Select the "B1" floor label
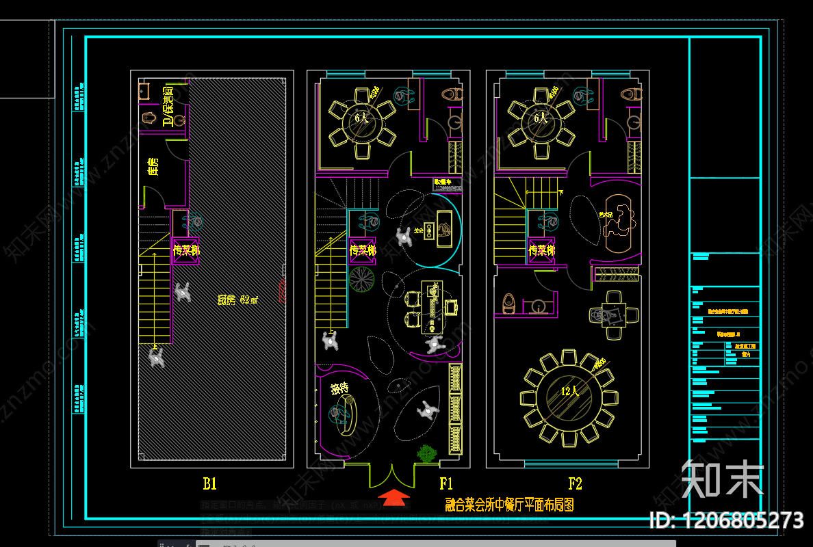The width and height of the screenshot is (813, 547). click(x=210, y=484)
